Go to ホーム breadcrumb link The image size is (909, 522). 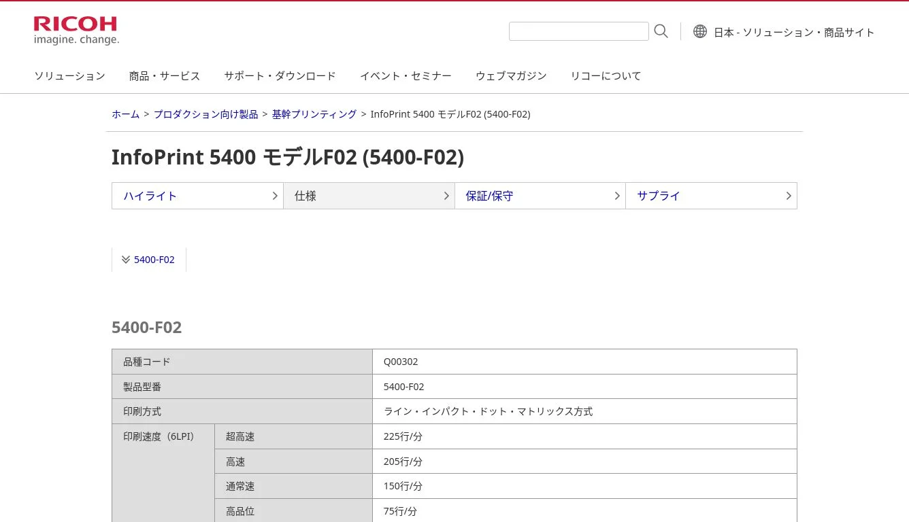click(126, 114)
